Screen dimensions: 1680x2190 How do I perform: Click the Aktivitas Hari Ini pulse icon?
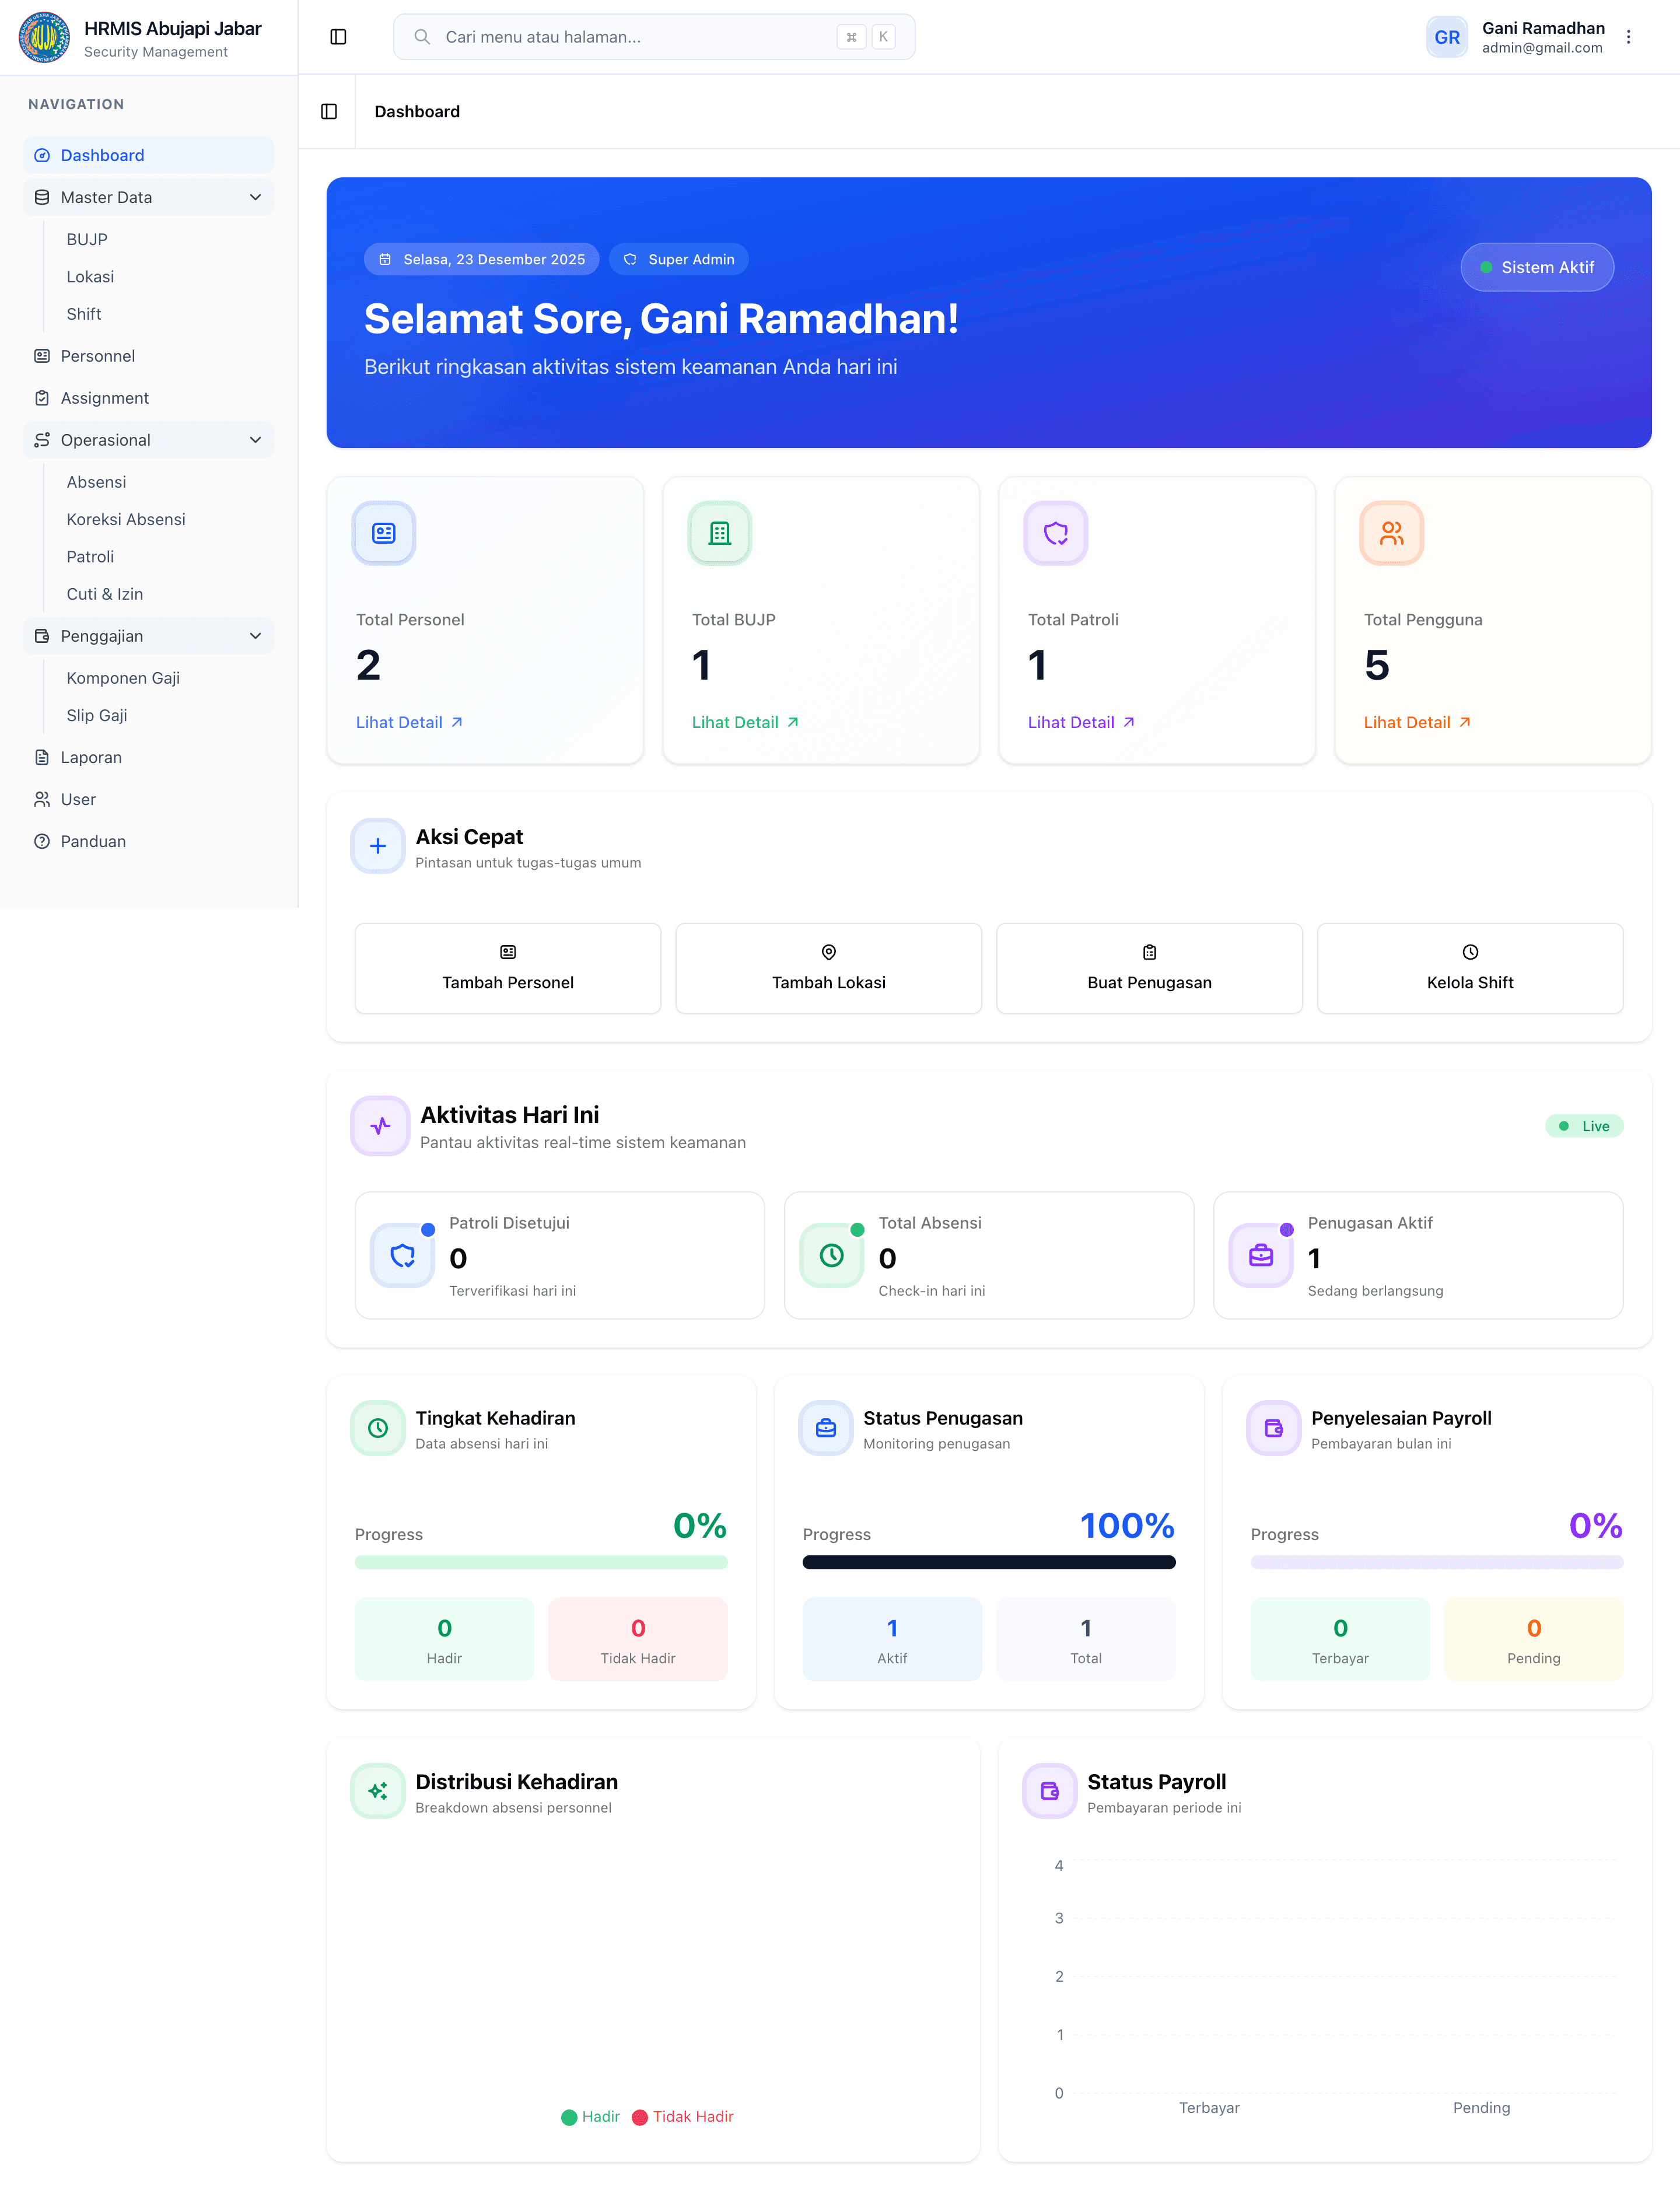[x=380, y=1126]
